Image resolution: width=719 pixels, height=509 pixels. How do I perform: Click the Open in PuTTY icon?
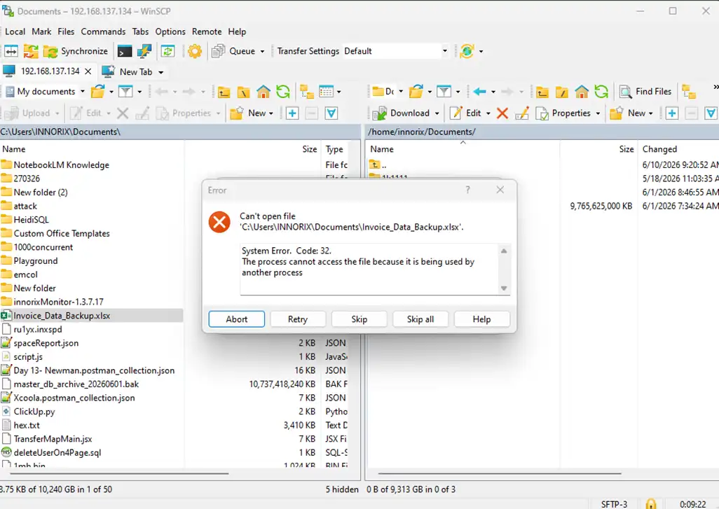(144, 51)
